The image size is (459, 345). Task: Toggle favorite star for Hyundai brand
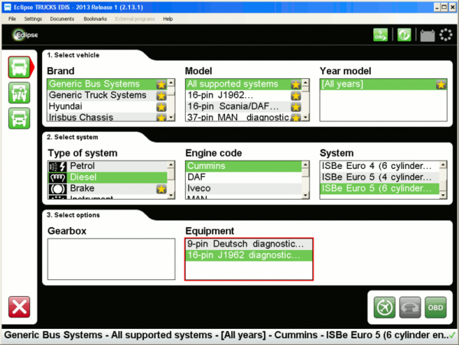[161, 107]
